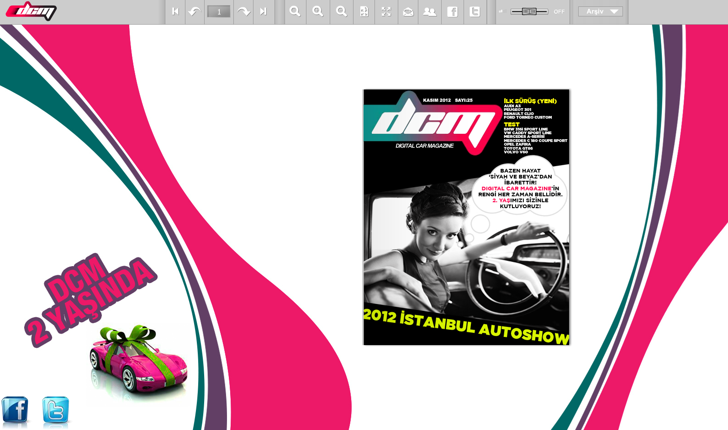Image resolution: width=728 pixels, height=430 pixels.
Task: Share on Twitter from the toolbar
Action: (x=475, y=12)
